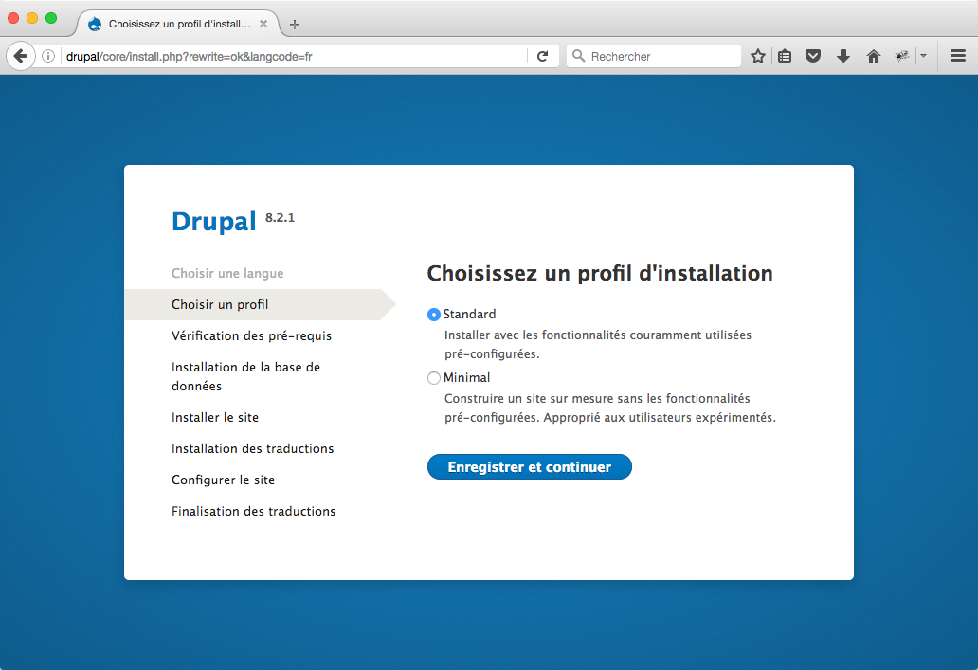Click heading 'Choisissez un profil d'installation'
The width and height of the screenshot is (978, 670).
pyautogui.click(x=600, y=273)
